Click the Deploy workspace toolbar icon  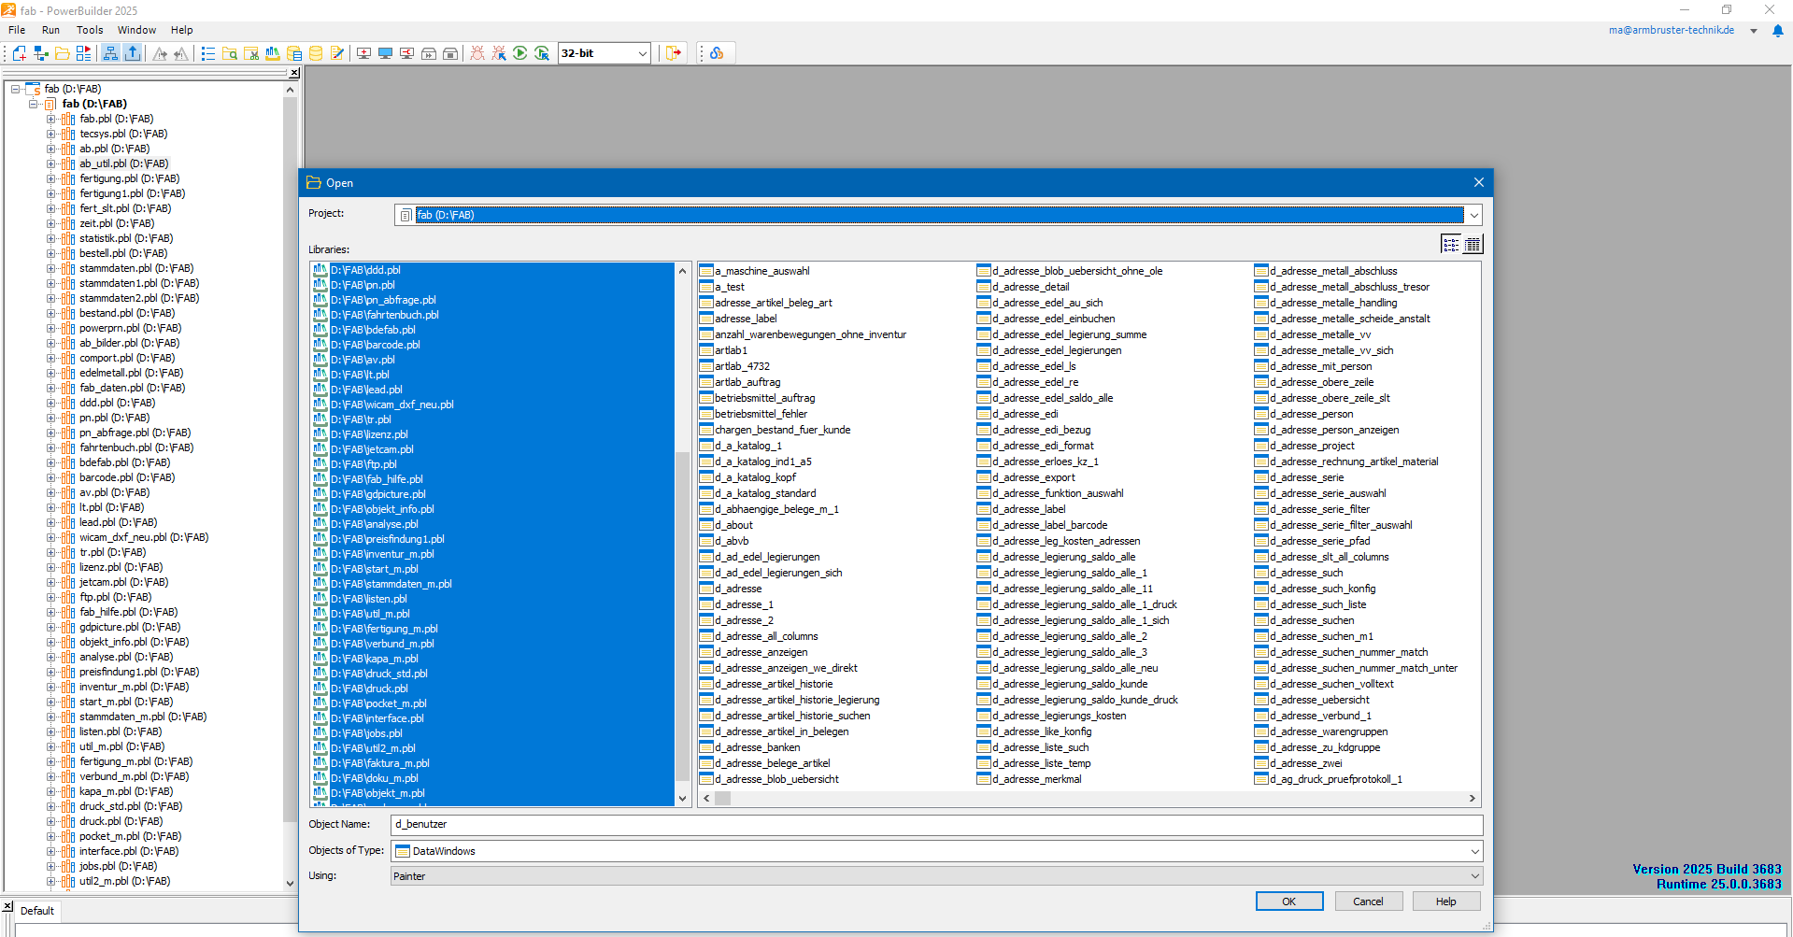(406, 53)
